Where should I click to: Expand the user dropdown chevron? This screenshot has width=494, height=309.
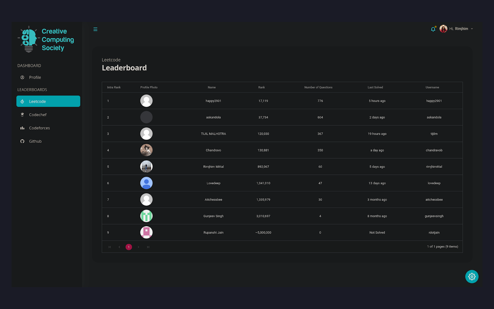click(472, 29)
